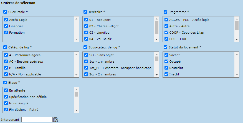243x123 pixels.
Task: Type in the Intervenant input field
Action: pyautogui.click(x=37, y=120)
